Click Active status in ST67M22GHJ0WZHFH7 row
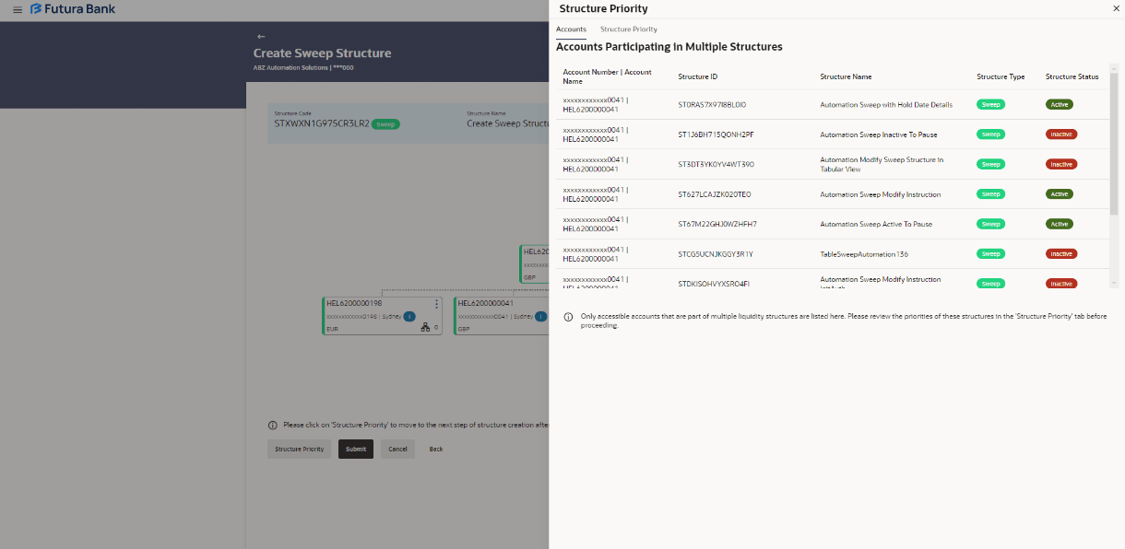 coord(1059,224)
